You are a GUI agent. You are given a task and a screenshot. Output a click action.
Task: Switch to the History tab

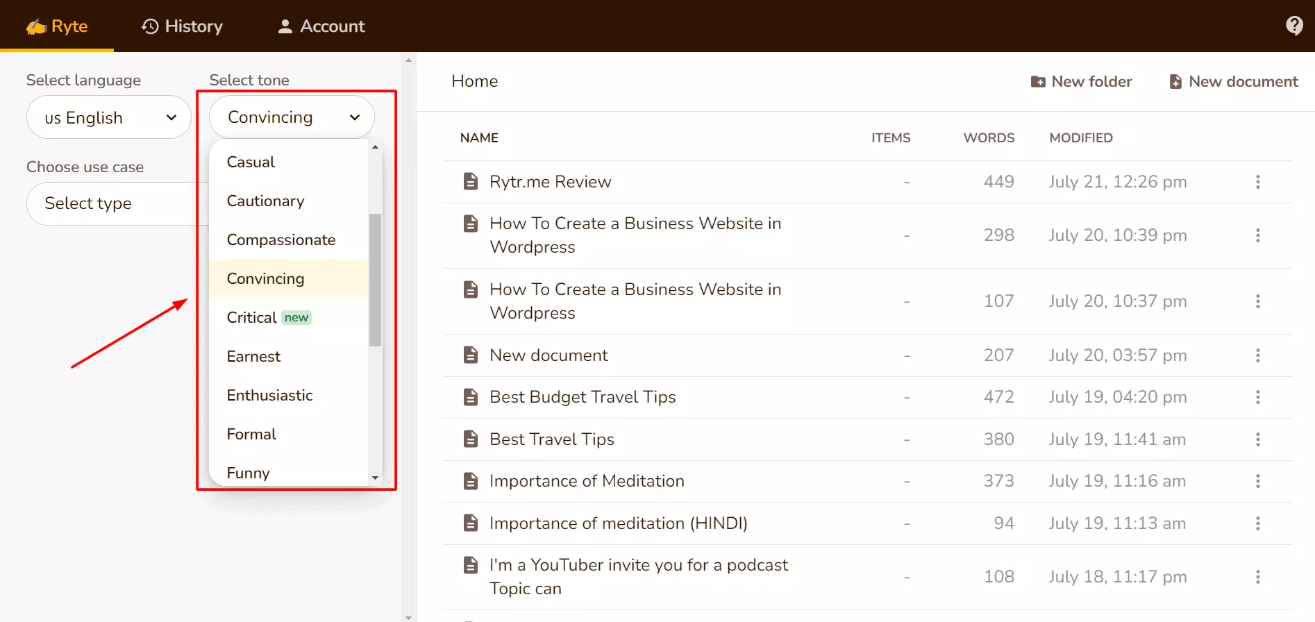coord(182,26)
